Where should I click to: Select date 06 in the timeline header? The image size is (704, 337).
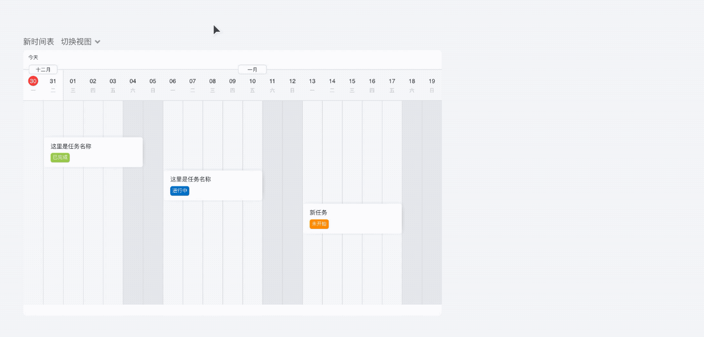pyautogui.click(x=173, y=81)
